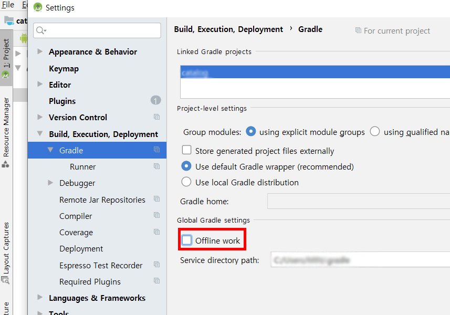The width and height of the screenshot is (450, 315).
Task: Click project-level icon beside Coverage
Action: tap(156, 232)
